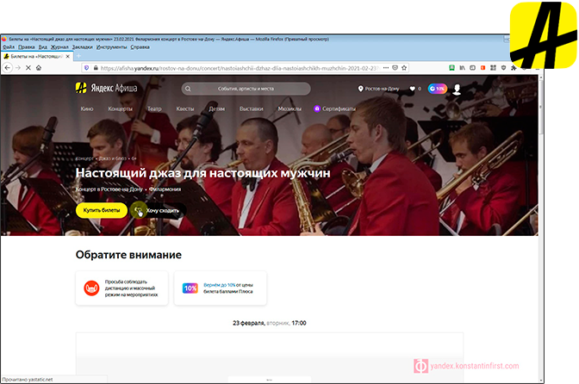Open the mask and distance notice card

121,288
